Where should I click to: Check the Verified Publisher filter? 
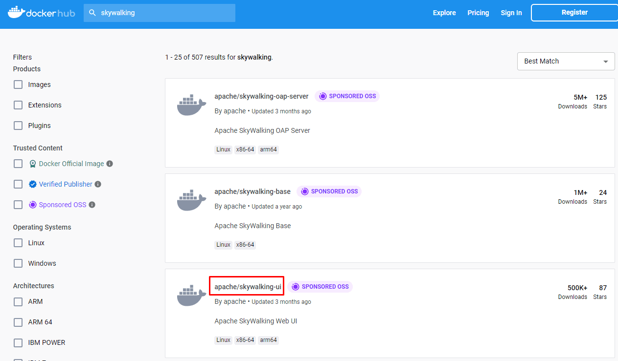[18, 184]
